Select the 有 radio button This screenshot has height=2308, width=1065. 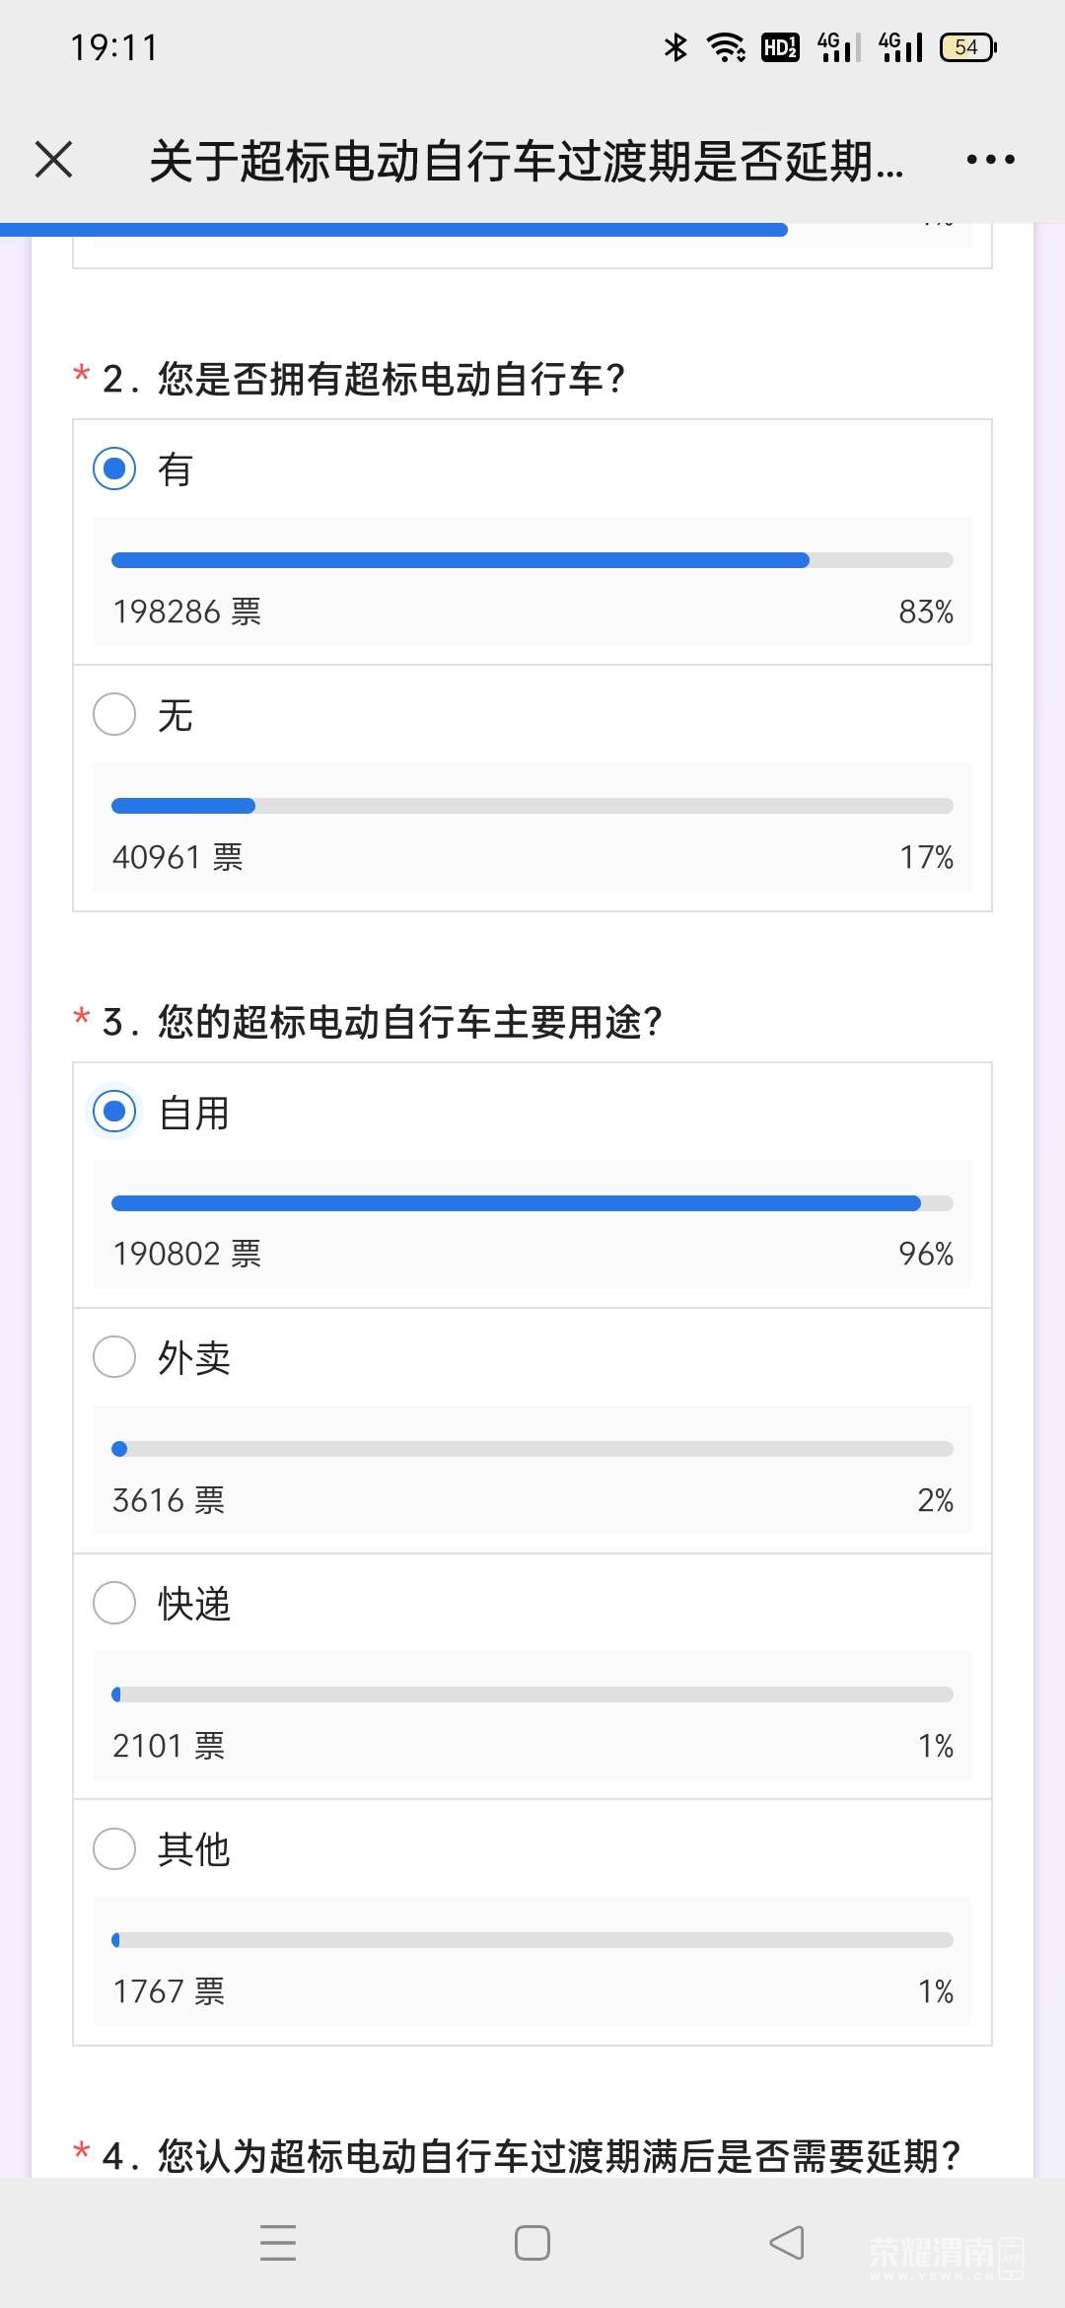click(x=114, y=469)
